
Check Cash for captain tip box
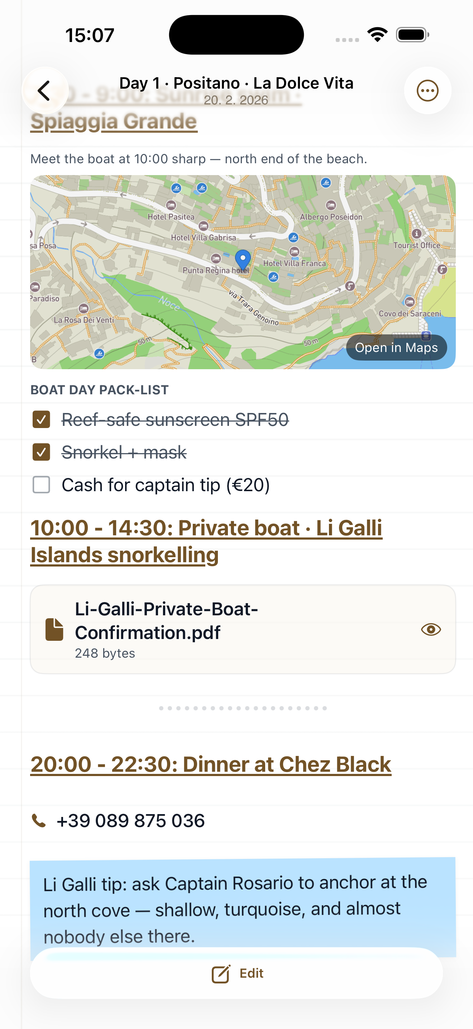(41, 485)
